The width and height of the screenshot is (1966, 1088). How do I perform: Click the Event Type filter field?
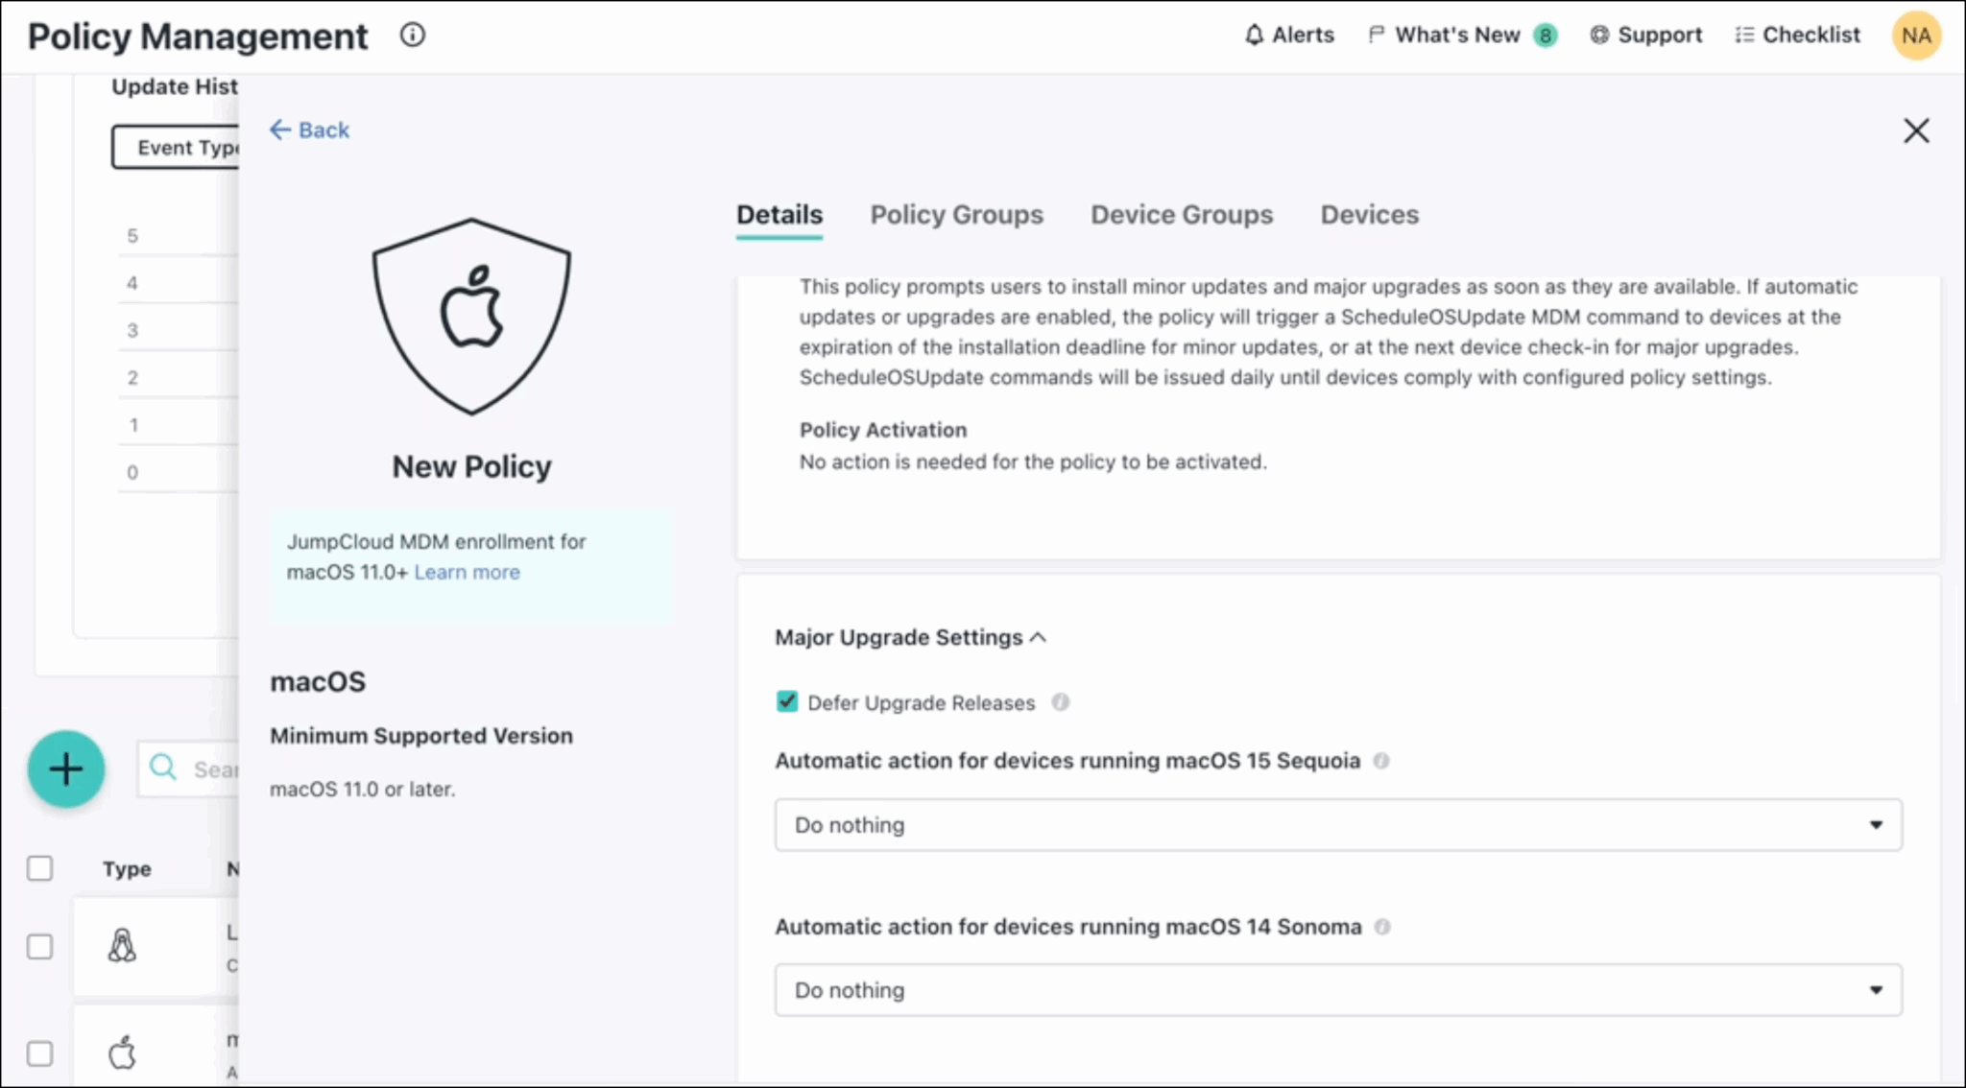click(191, 147)
